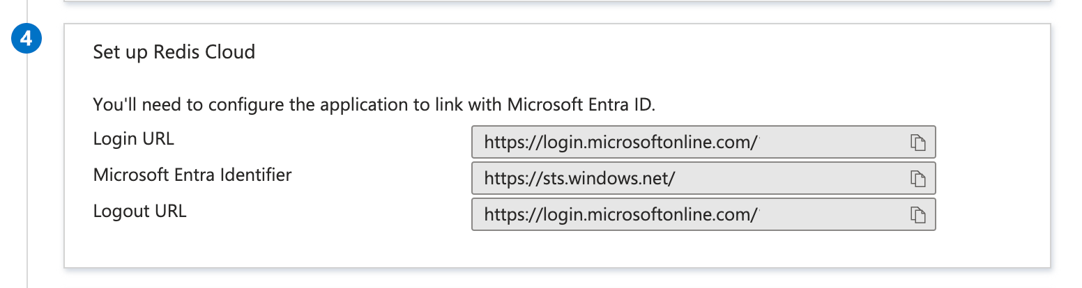Click the bottom edge of the previous step card
The image size is (1082, 288).
pos(558,1)
